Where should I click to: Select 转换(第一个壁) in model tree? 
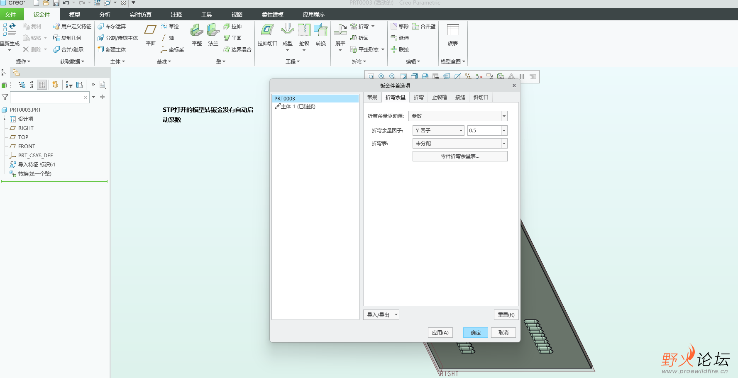(x=34, y=174)
